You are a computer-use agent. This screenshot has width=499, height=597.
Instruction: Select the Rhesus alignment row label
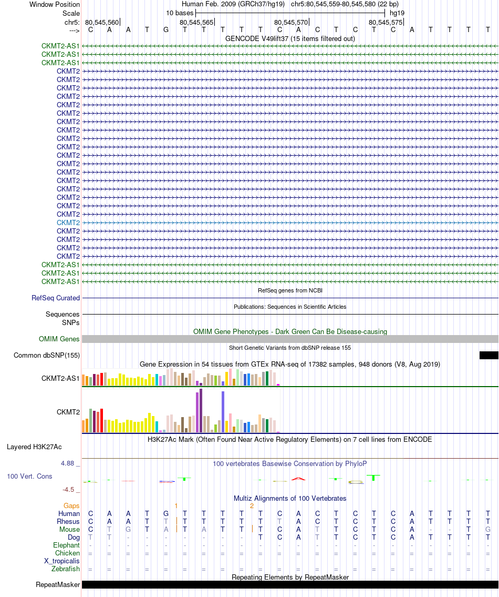(x=68, y=522)
